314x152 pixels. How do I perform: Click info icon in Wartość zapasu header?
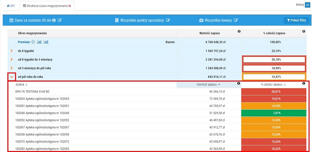pos(239,32)
